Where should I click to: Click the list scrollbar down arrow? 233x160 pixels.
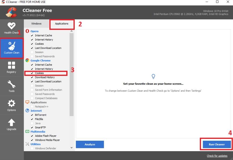pos(71,148)
